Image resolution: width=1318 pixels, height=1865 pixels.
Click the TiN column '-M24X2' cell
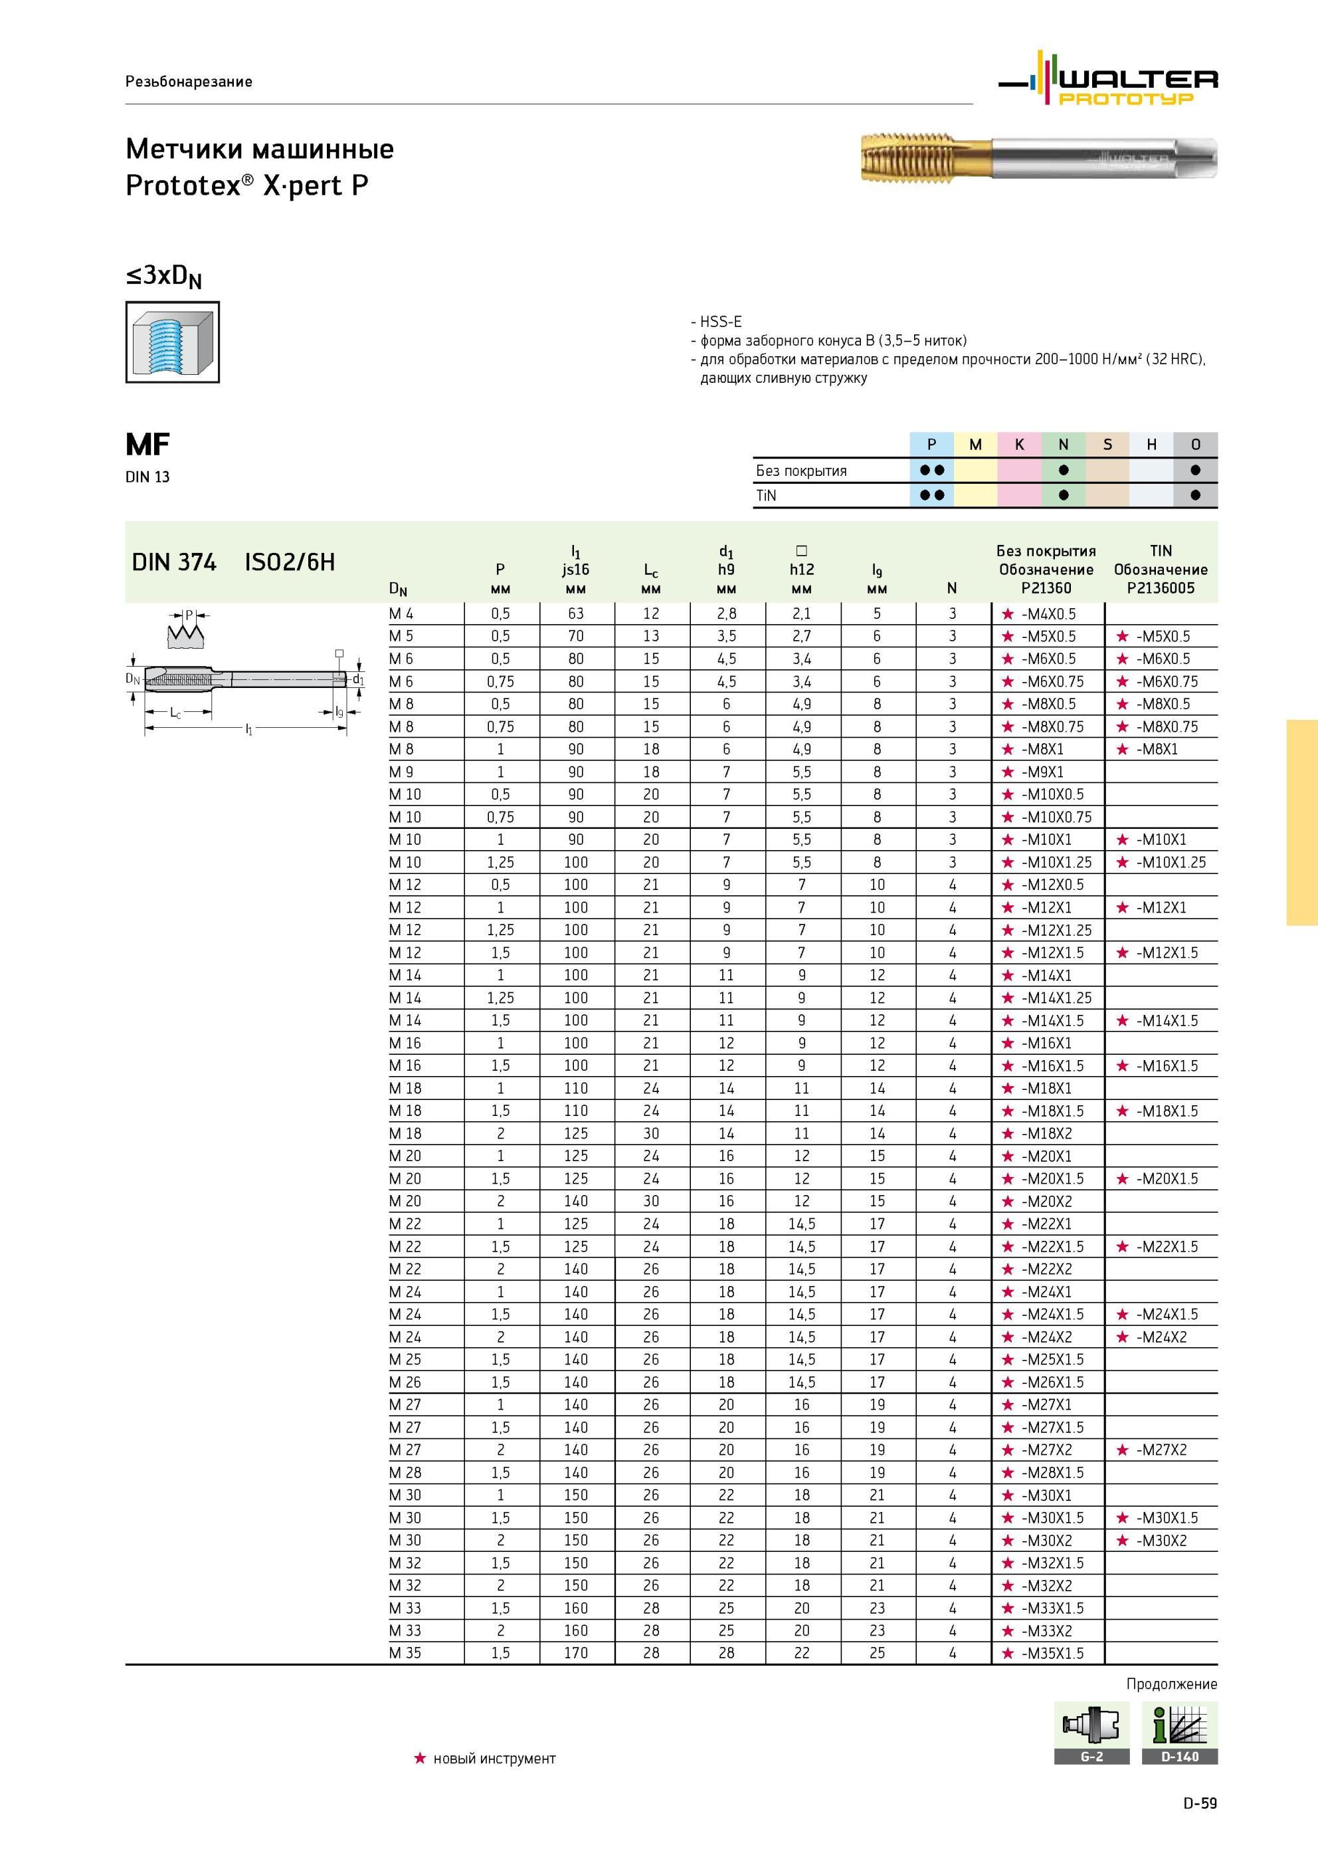1161,1337
